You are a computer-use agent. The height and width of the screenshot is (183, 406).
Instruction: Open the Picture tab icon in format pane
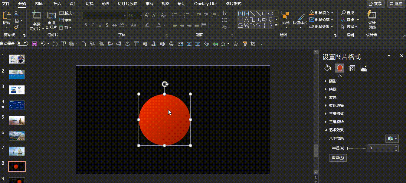tap(364, 68)
